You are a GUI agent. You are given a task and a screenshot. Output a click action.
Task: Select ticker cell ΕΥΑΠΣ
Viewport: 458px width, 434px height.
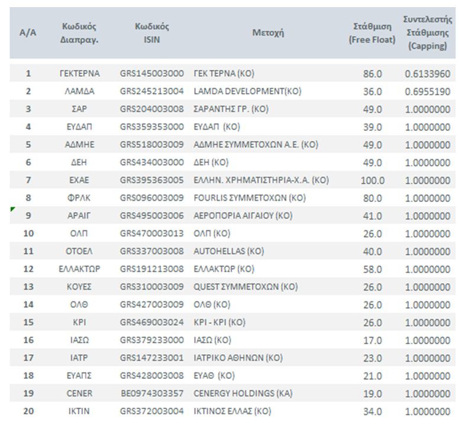tap(79, 375)
